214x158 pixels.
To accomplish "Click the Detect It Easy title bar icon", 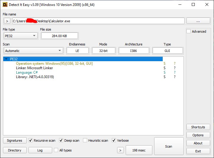I will [x=5, y=5].
